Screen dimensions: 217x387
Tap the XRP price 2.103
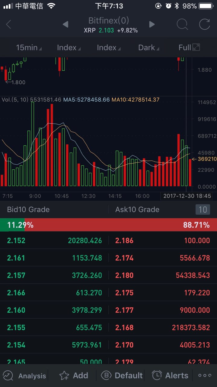tap(106, 31)
